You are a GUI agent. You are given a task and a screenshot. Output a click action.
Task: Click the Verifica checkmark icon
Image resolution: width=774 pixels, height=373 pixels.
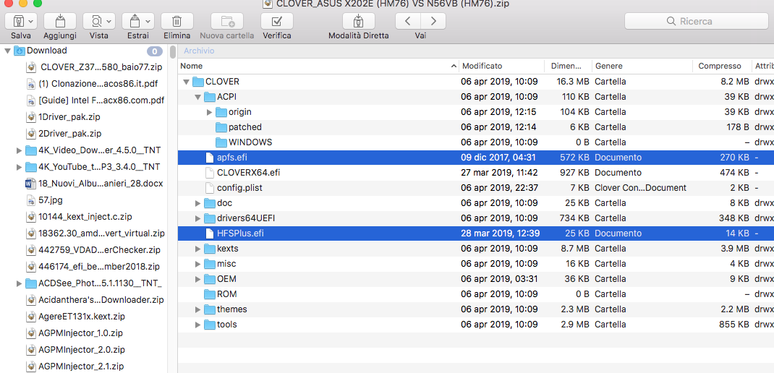(277, 21)
